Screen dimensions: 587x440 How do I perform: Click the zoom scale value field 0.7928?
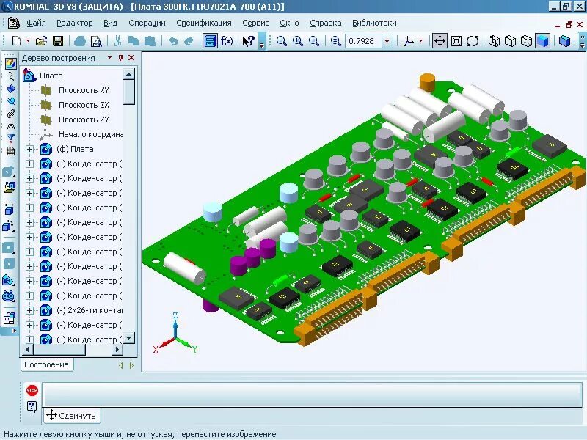[x=362, y=41]
